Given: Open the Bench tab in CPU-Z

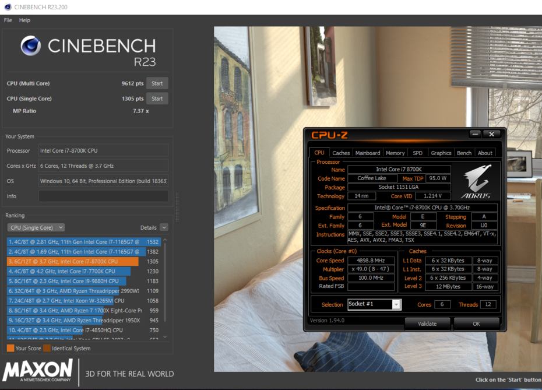Looking at the screenshot, I should [x=464, y=153].
